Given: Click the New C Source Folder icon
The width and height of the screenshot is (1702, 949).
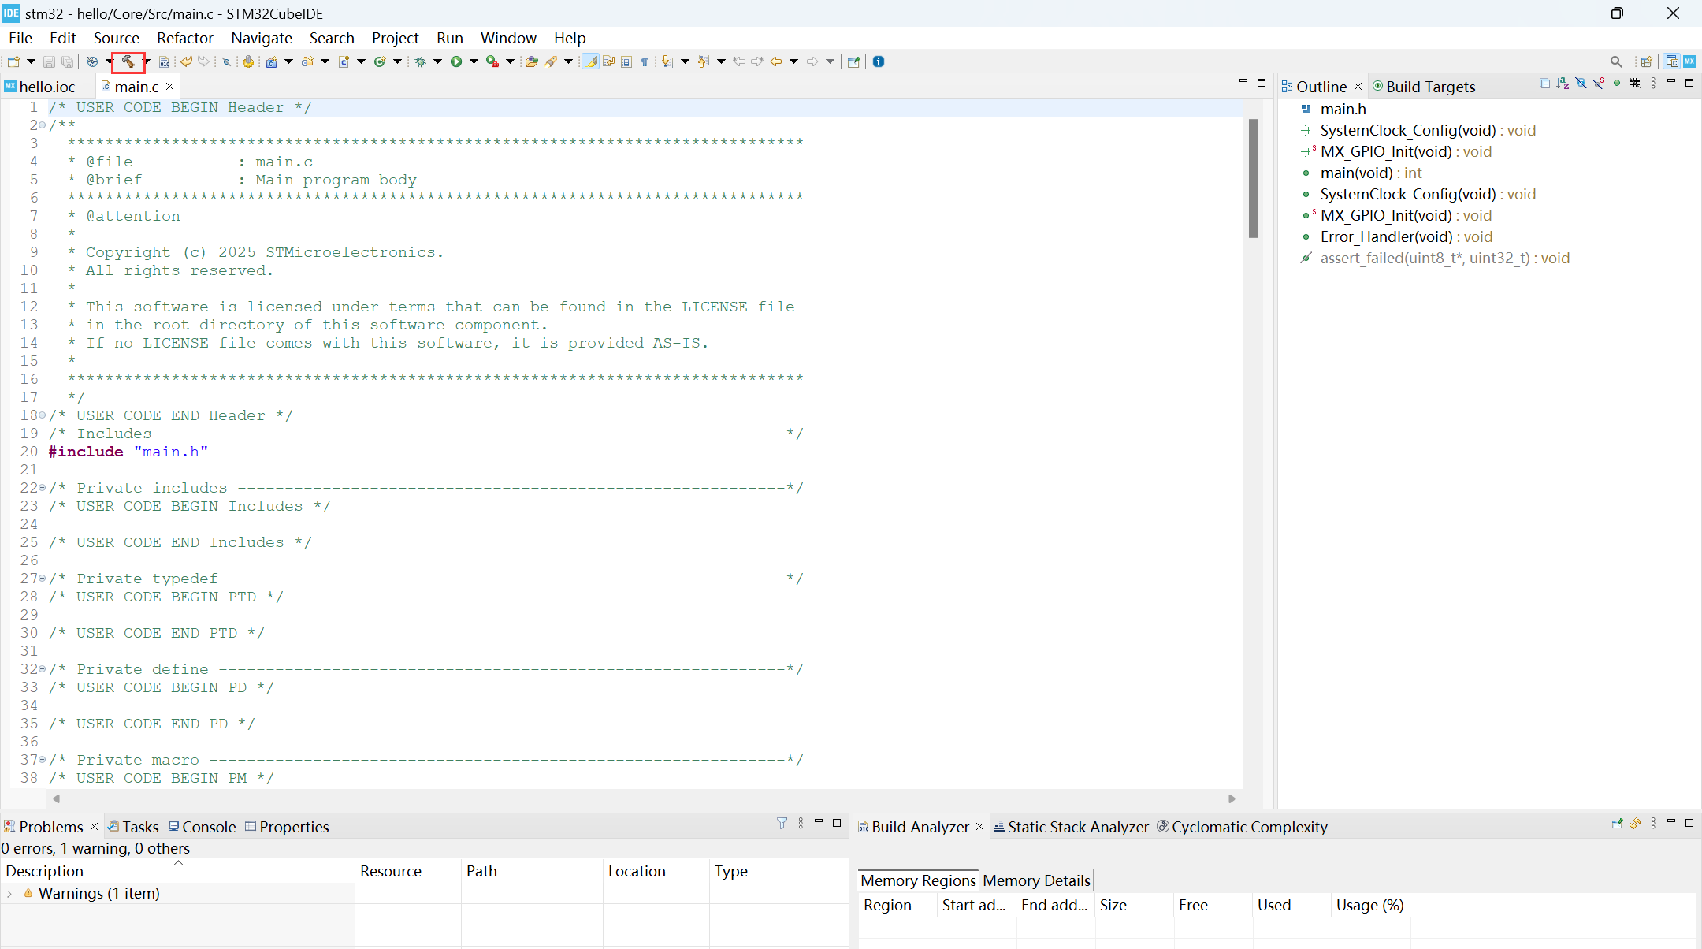Looking at the screenshot, I should click(307, 61).
